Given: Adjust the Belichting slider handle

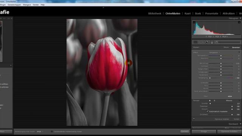Looking at the screenshot, I should (221, 63).
